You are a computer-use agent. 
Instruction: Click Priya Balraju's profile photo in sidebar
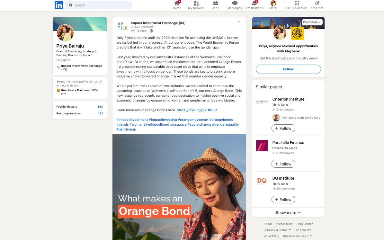(x=65, y=33)
